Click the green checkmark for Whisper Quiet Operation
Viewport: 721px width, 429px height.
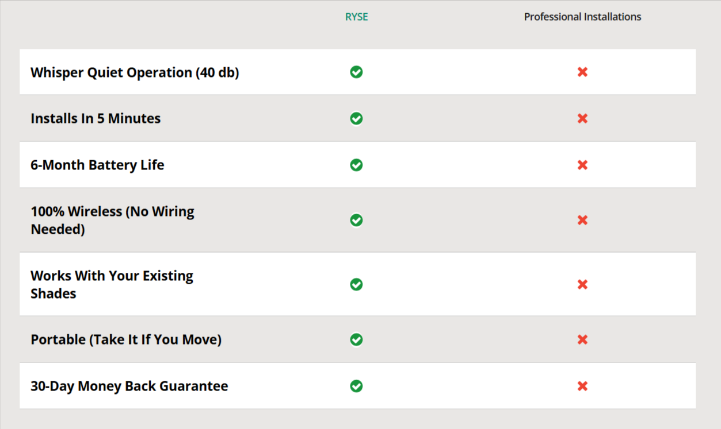pyautogui.click(x=356, y=72)
